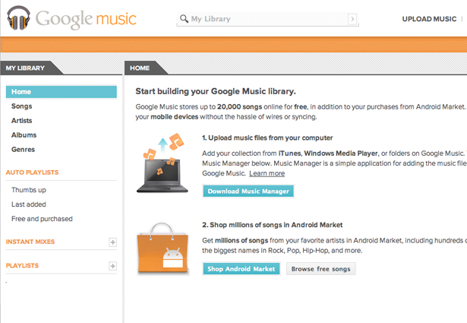467x323 pixels.
Task: Open Songs in the library sidebar
Action: tap(21, 106)
